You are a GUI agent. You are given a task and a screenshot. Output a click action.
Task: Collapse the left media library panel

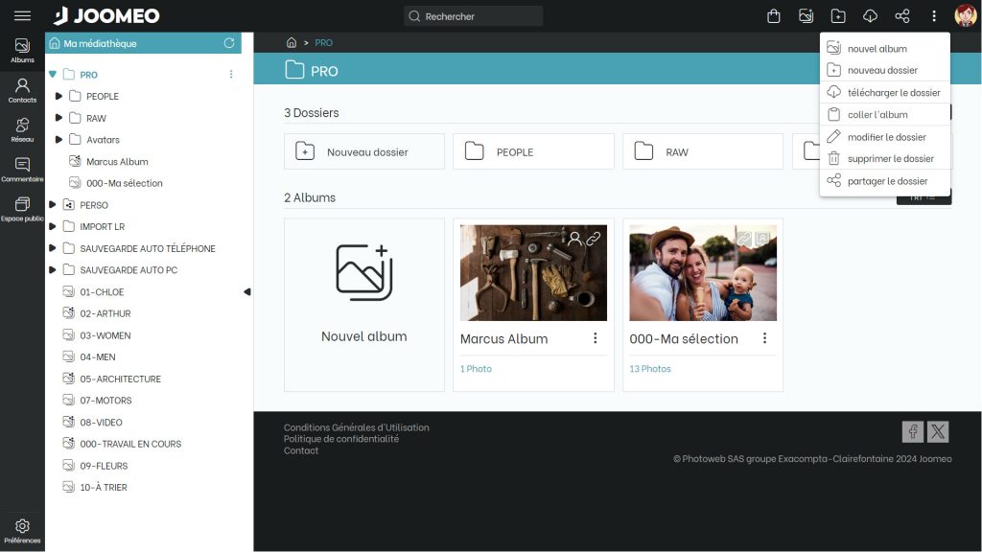(x=246, y=291)
